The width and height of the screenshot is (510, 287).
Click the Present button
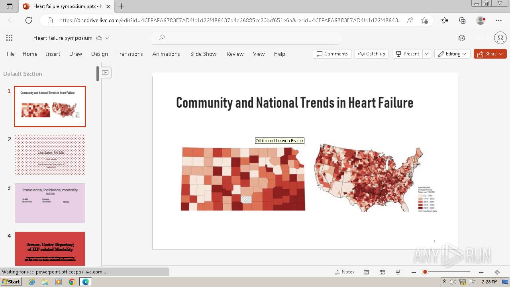click(407, 54)
